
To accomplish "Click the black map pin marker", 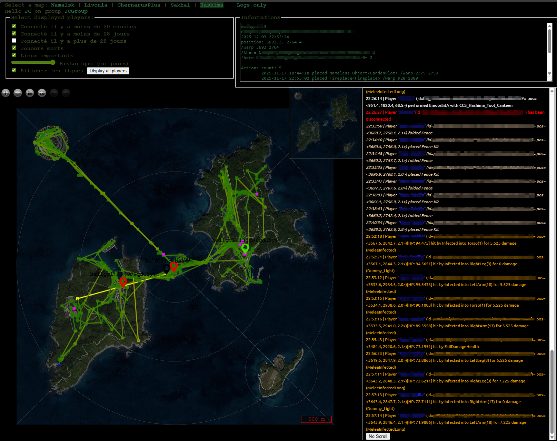I will pos(167,269).
